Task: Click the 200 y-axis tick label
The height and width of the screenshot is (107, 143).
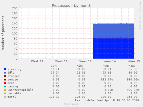Action: coord(15,8)
